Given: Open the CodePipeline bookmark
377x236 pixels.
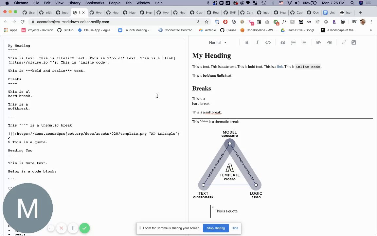Looking at the screenshot, I should (258, 30).
